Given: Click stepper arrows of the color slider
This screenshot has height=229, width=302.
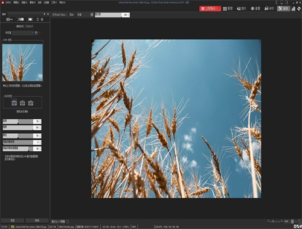Looking at the screenshot, I should [x=40, y=136].
